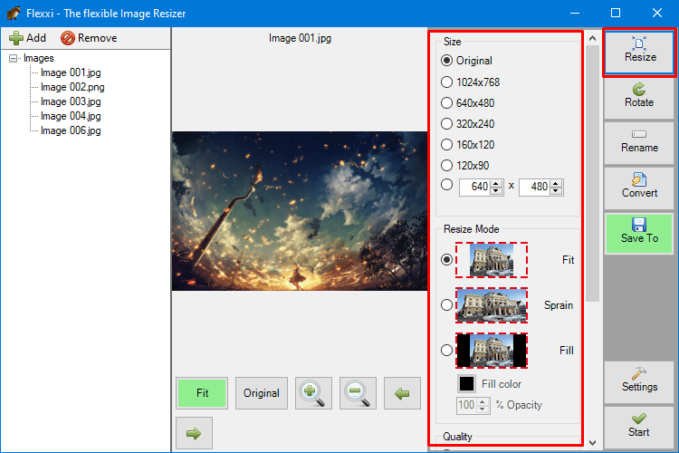Screen dimensions: 679x453
Task: Open the Resize options panel
Action: [639, 52]
